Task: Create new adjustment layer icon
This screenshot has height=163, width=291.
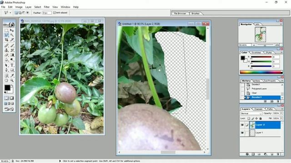Action: 266,154
